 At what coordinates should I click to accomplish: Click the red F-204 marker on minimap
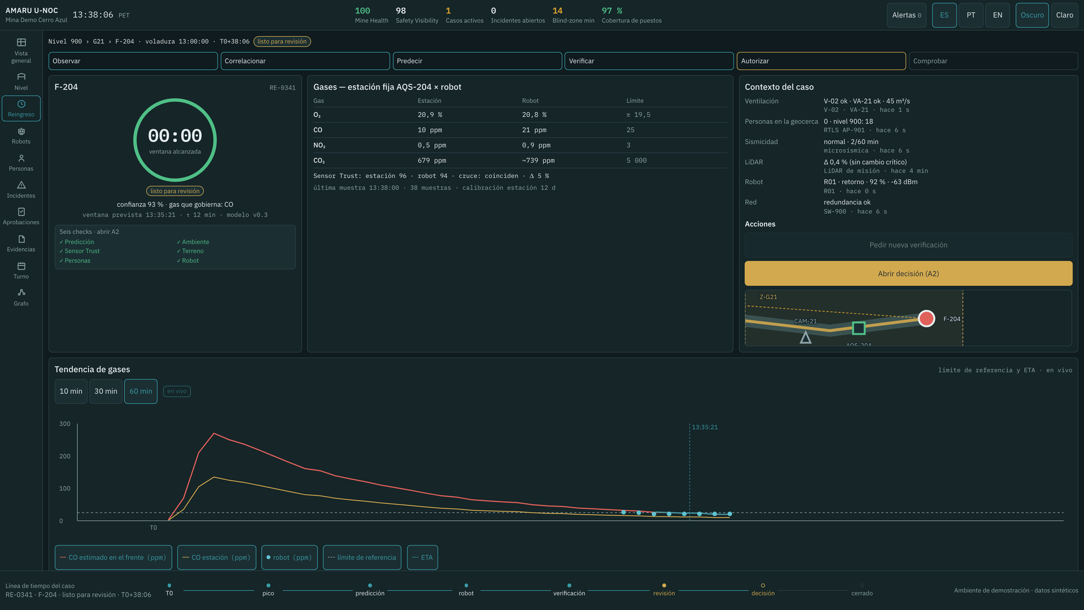click(x=926, y=319)
